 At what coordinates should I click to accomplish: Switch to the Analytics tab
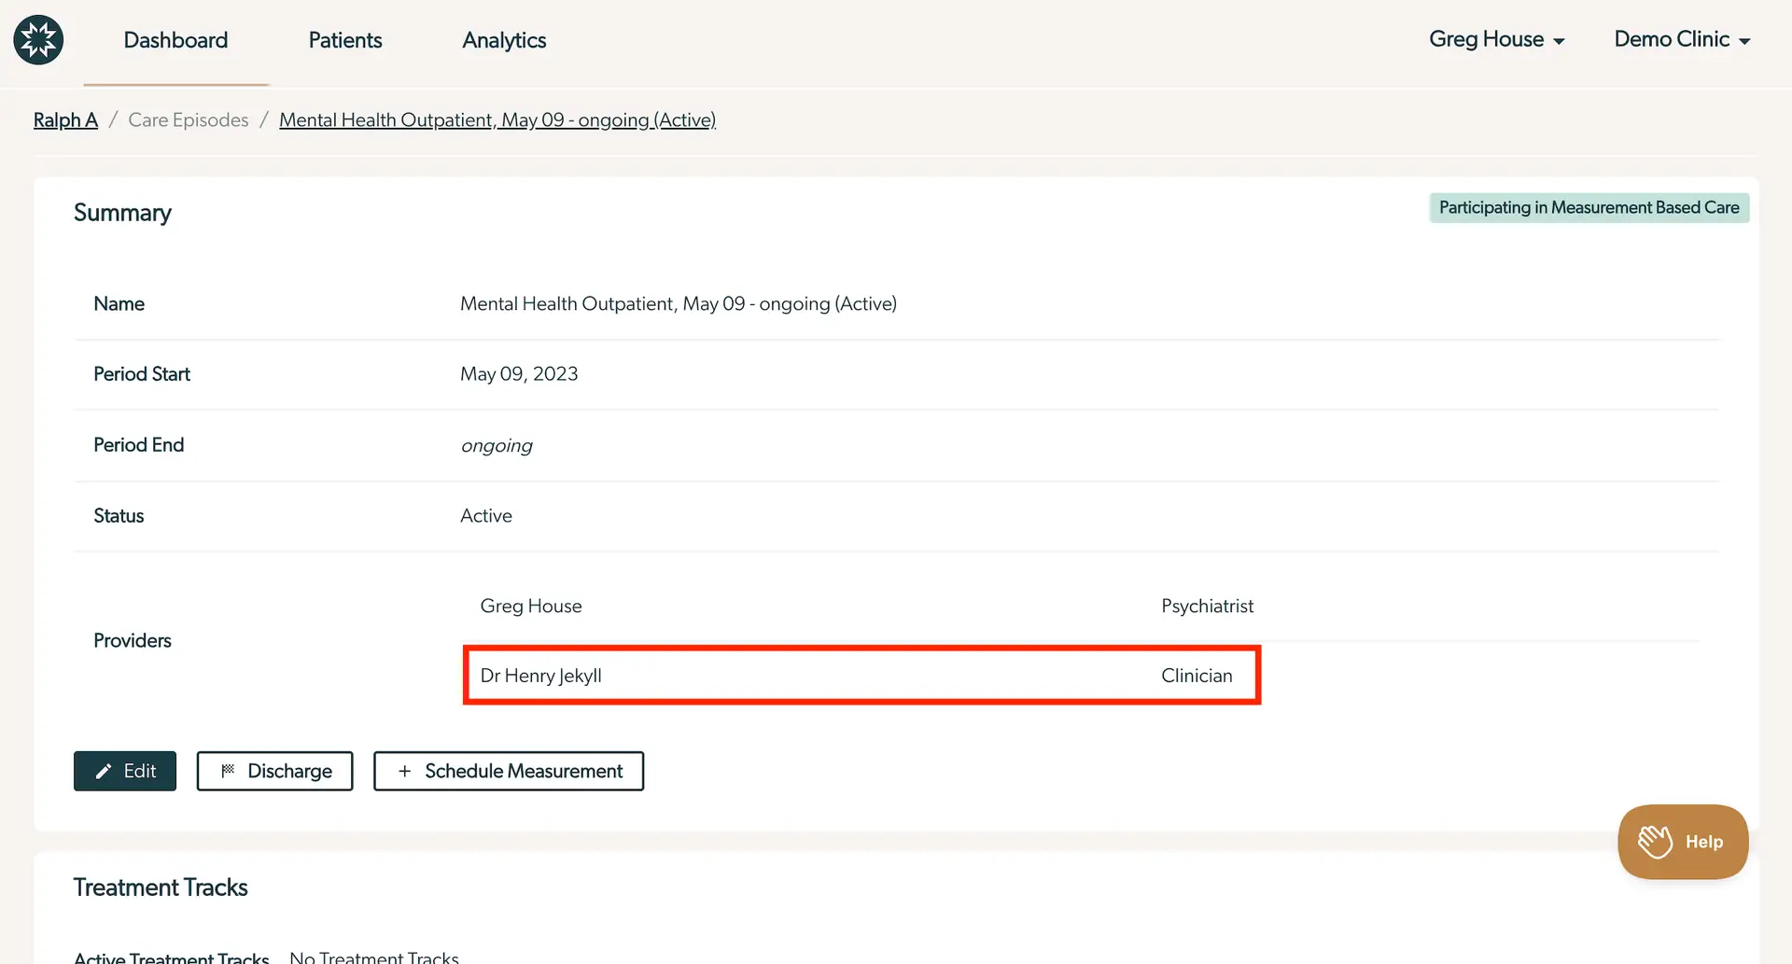[503, 40]
